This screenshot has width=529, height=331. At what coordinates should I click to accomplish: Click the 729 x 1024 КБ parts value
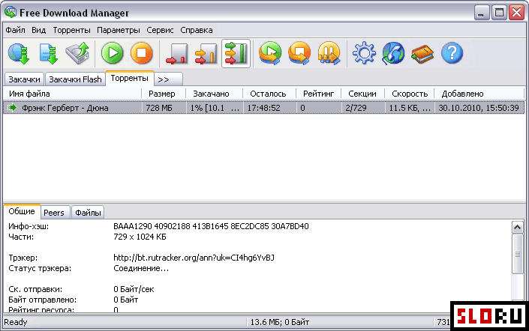coord(140,237)
